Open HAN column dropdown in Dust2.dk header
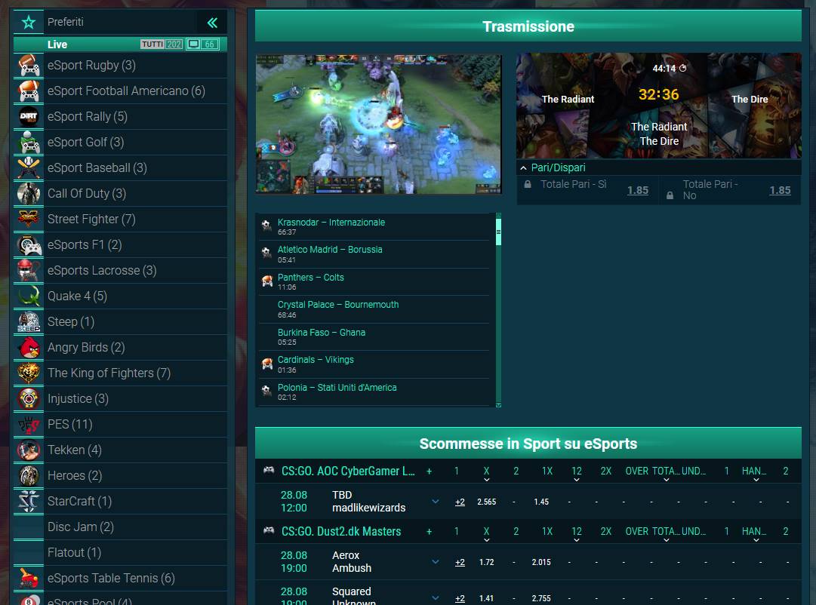Viewport: 816px width, 605px height. click(x=756, y=540)
